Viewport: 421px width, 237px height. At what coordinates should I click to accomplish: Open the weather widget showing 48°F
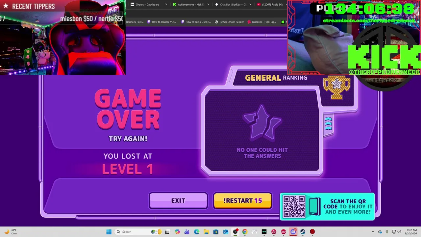pos(11,232)
